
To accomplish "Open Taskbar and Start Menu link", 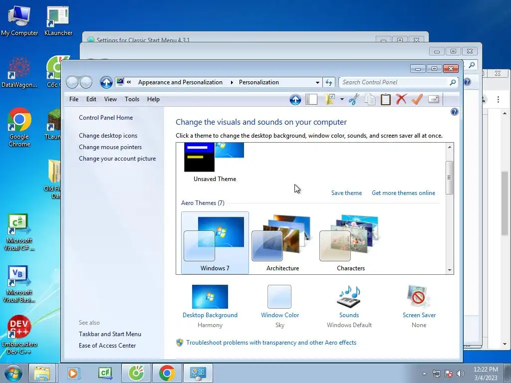I will coord(110,334).
